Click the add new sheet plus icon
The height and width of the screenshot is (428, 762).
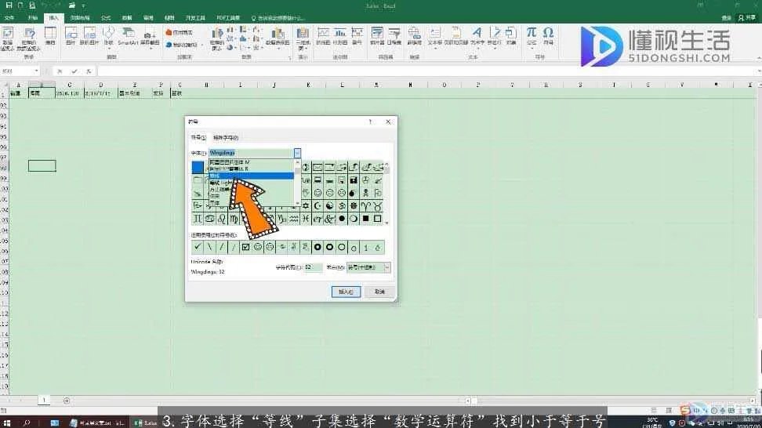(x=66, y=401)
